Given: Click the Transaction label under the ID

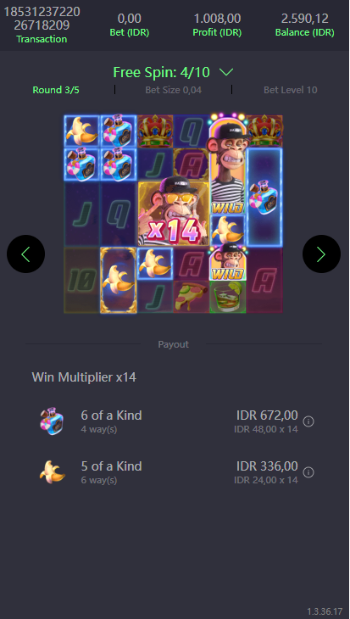Looking at the screenshot, I should [42, 39].
